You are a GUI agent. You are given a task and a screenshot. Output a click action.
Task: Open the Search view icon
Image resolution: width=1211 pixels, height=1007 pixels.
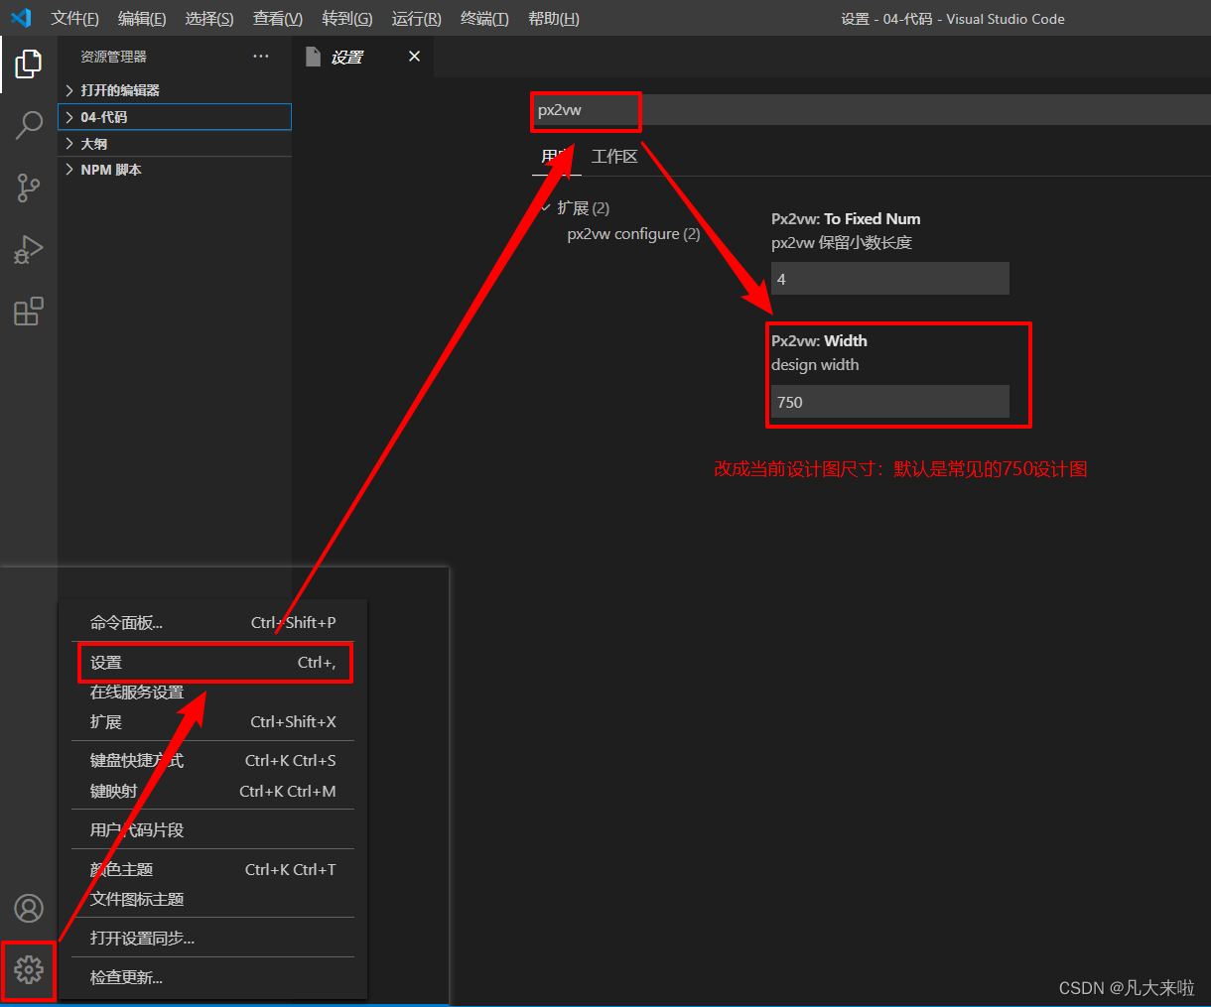pos(29,125)
